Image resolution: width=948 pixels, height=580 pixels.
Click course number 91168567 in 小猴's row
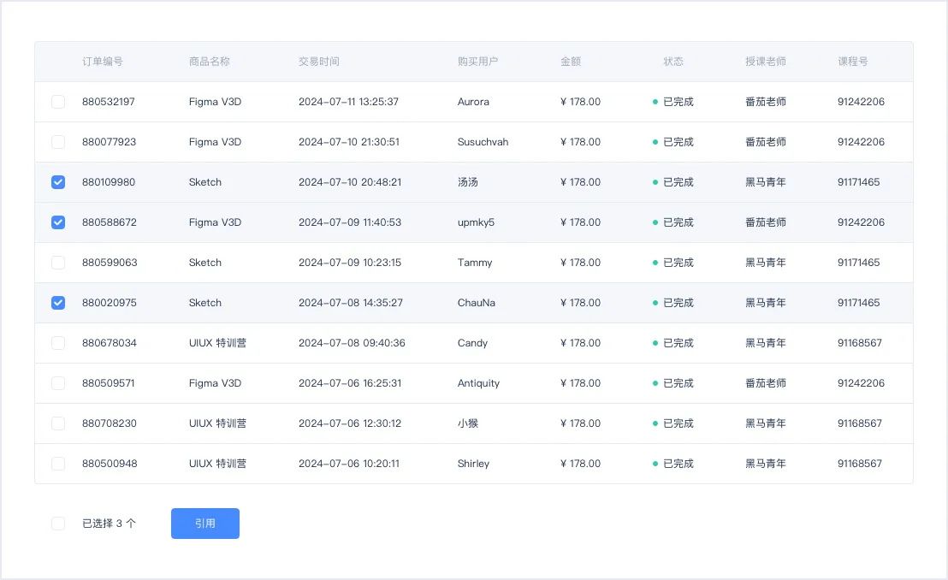[x=860, y=423]
